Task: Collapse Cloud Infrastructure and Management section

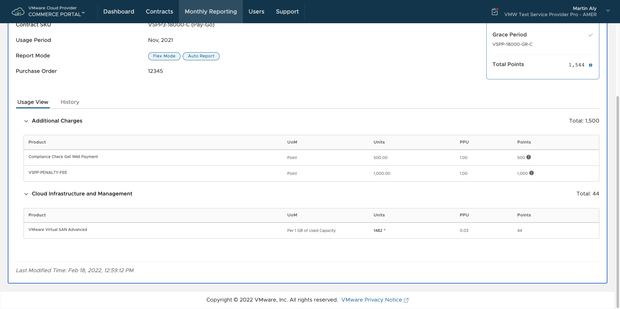Action: click(x=26, y=194)
